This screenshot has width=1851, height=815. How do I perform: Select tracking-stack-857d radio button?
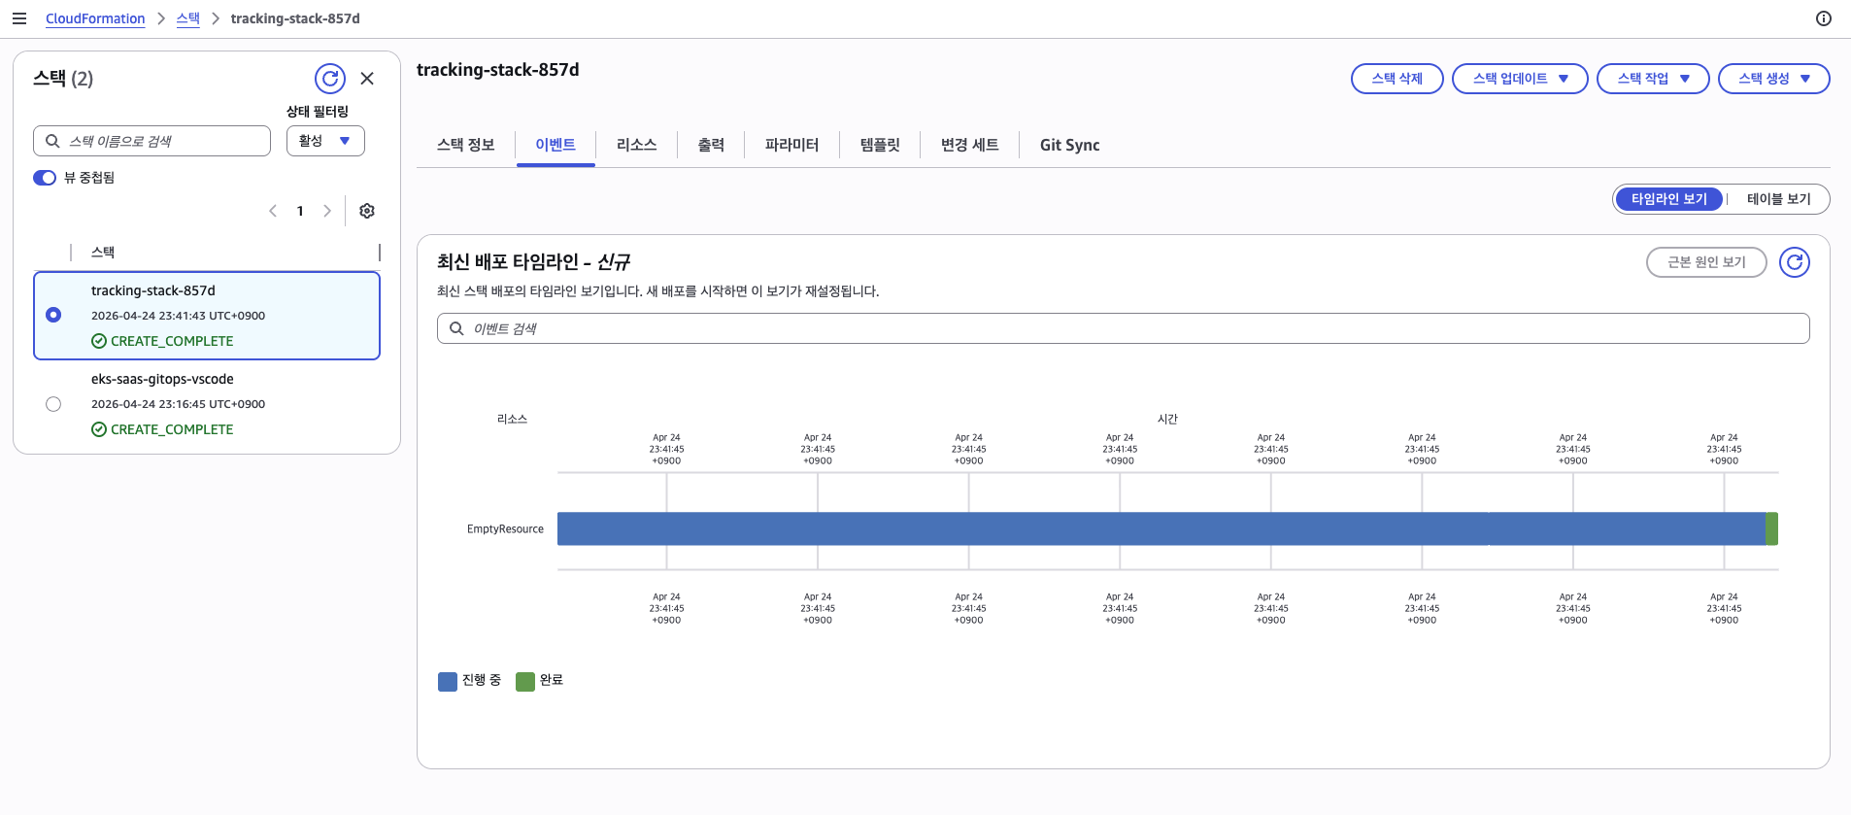[x=53, y=315]
